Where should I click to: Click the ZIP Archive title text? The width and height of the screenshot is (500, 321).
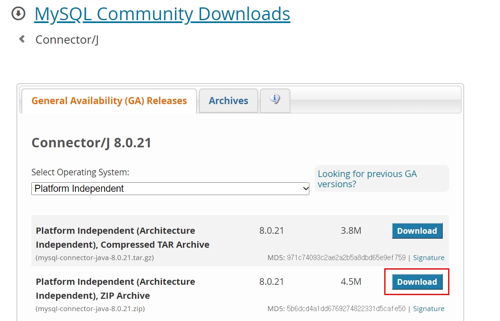115,288
